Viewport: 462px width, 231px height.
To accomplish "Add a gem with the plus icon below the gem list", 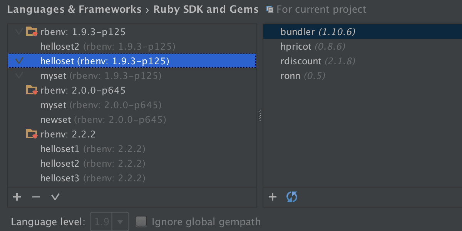I will 273,197.
